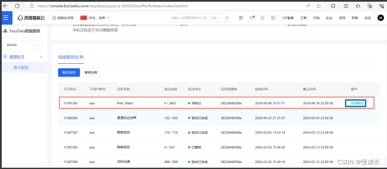Viewport: 387px width, 169px height.
Task: Click progress value 152 / 552
Action: pyautogui.click(x=171, y=118)
